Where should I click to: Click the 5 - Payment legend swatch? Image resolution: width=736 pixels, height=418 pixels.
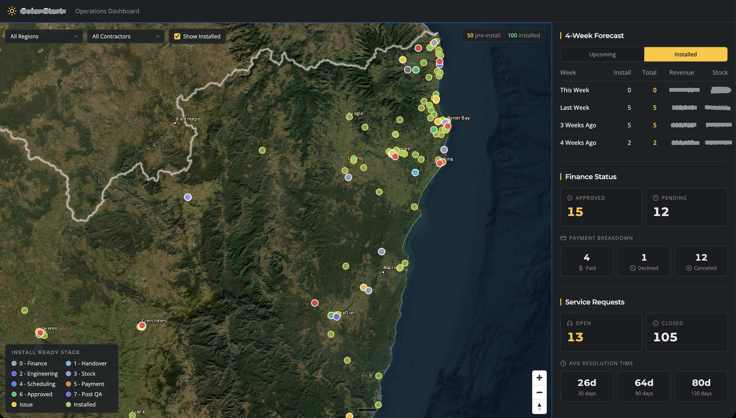[x=68, y=384]
